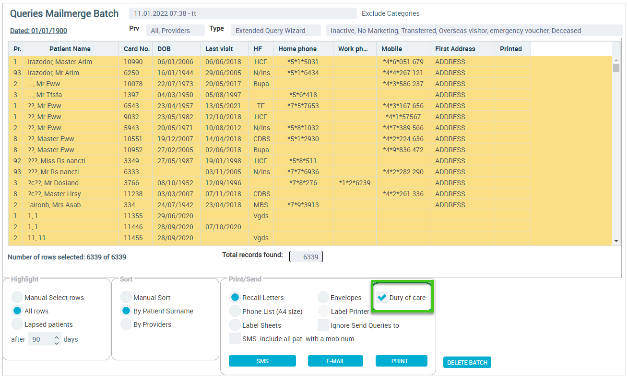Click last visit cell 07/10/2020

point(223,227)
